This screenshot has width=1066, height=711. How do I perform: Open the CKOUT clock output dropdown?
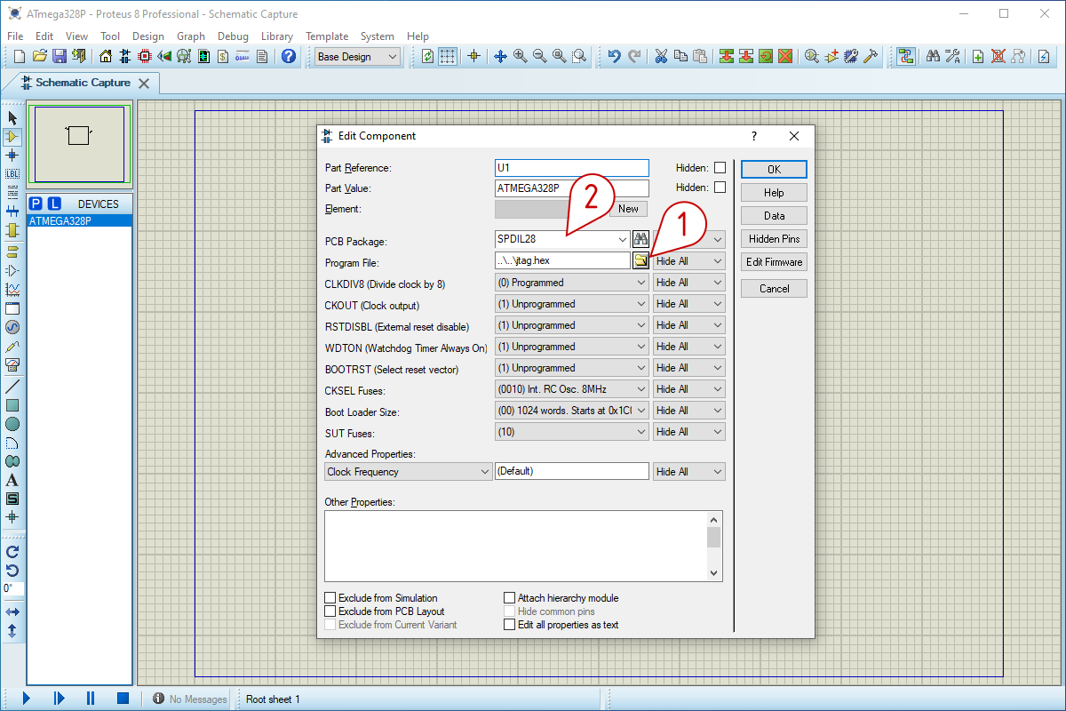pyautogui.click(x=572, y=304)
